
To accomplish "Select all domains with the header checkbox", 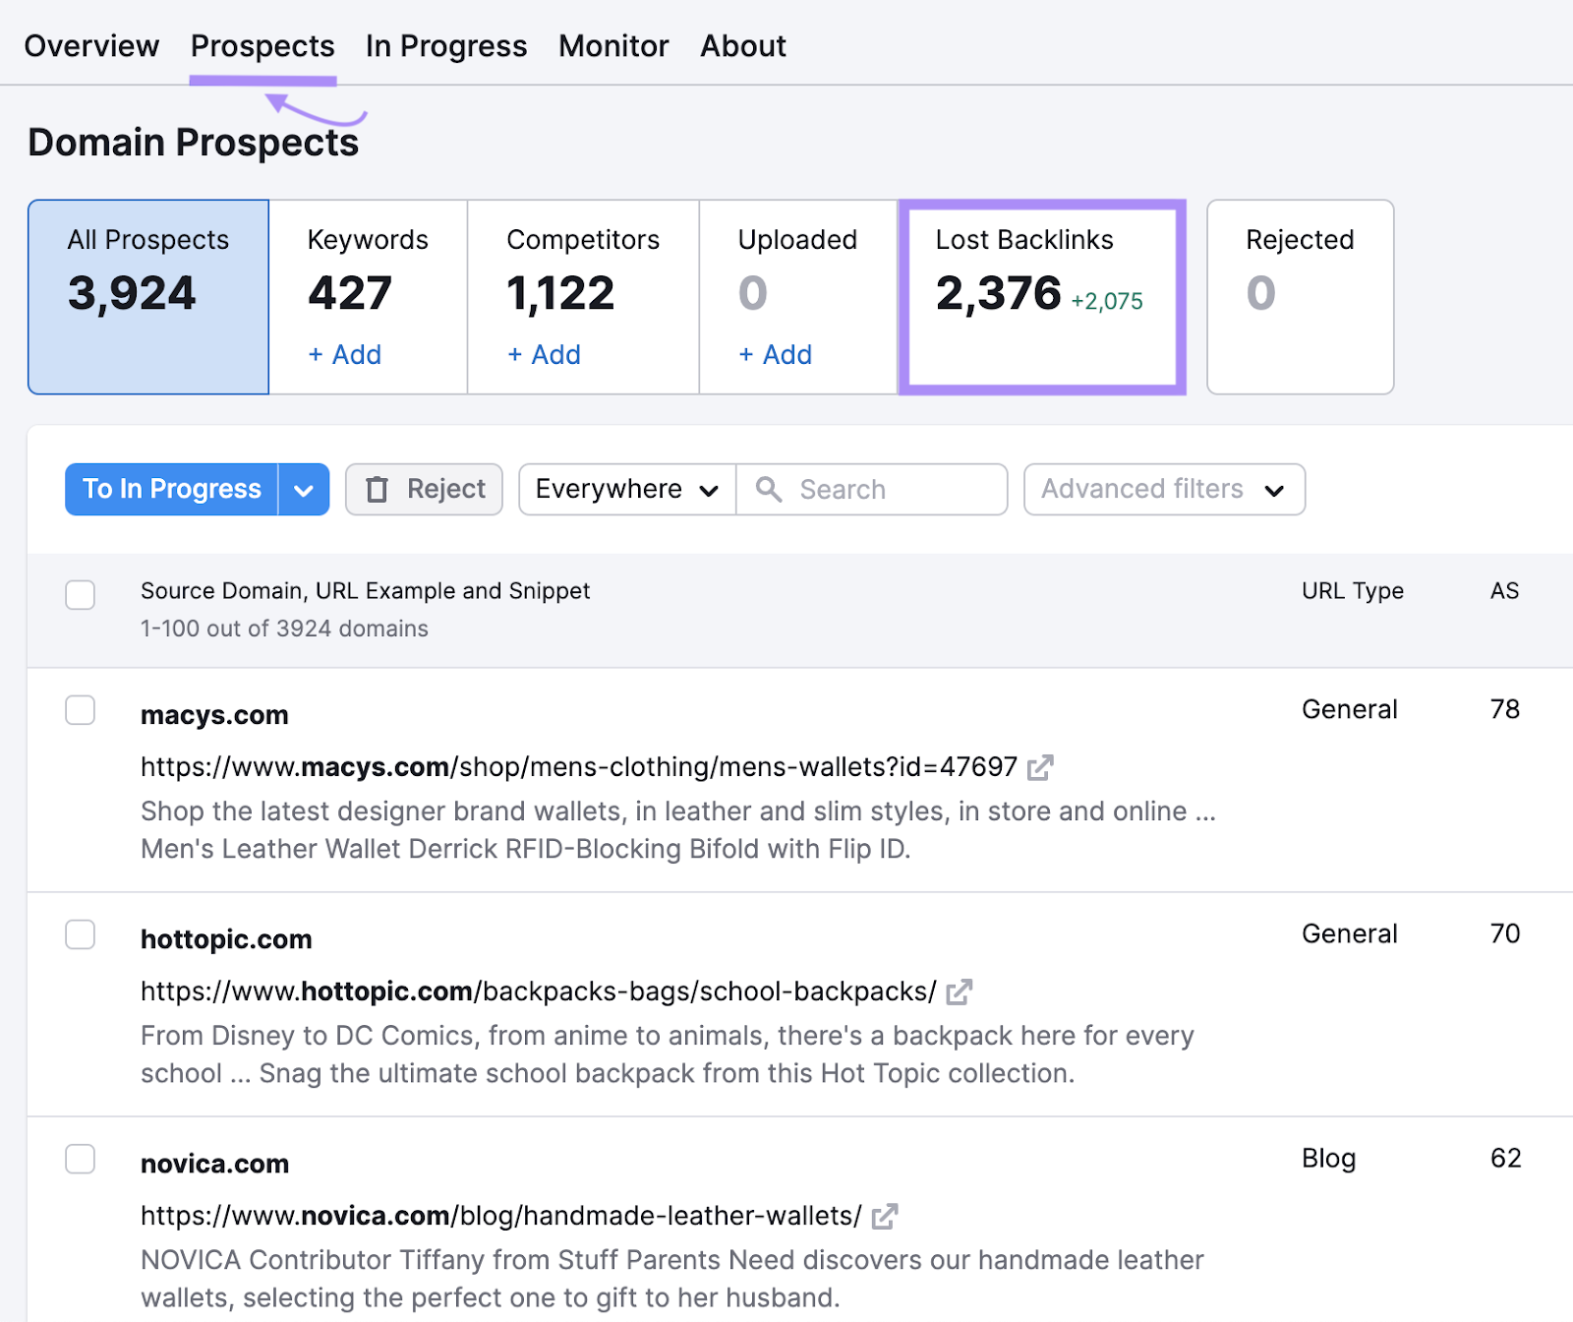I will click(x=80, y=595).
